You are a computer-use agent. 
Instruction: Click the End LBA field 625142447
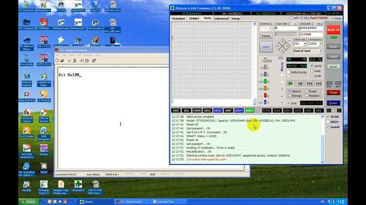[x=311, y=28]
